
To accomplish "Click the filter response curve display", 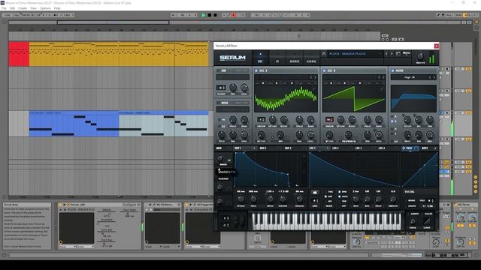I will click(413, 98).
